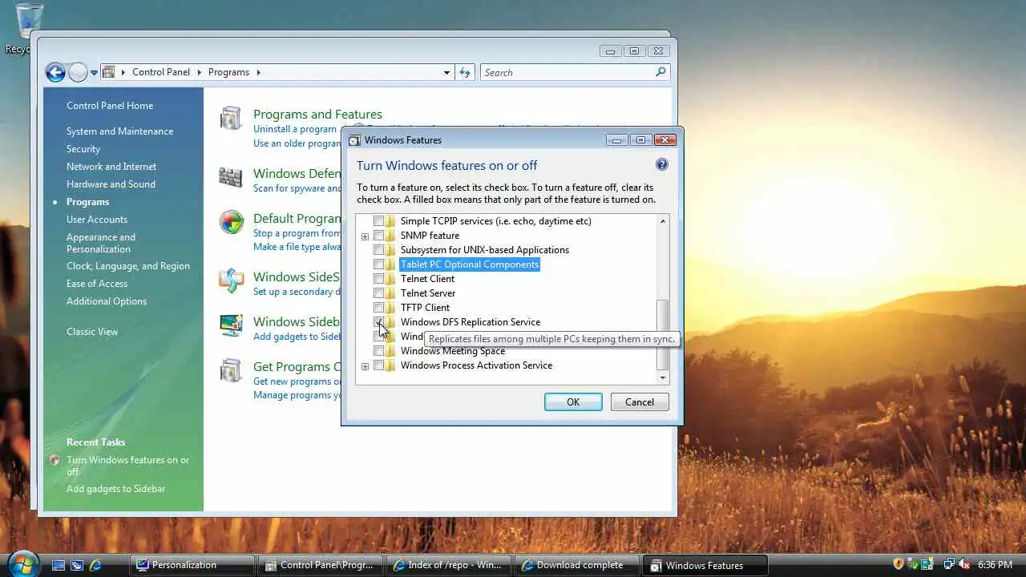The width and height of the screenshot is (1026, 577).
Task: Open Hardware and Sound category
Action: pos(111,184)
